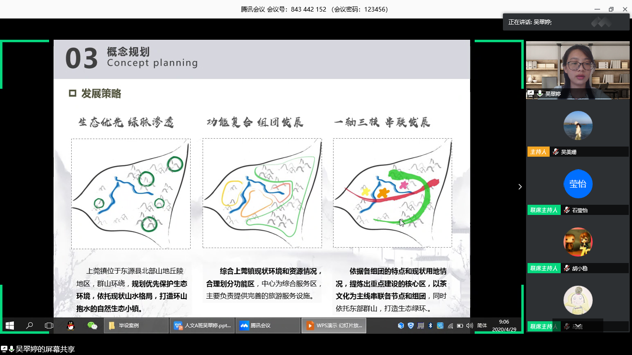The image size is (632, 355).
Task: Click the taskbar volume speaker icon
Action: (470, 325)
